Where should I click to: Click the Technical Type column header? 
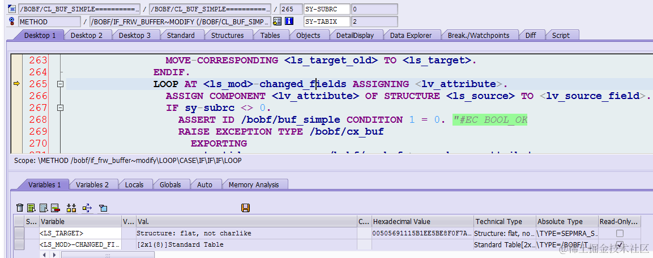(505, 221)
